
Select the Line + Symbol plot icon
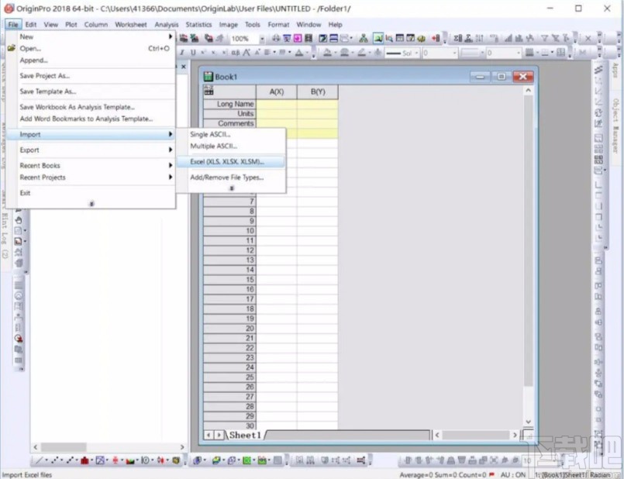point(70,460)
